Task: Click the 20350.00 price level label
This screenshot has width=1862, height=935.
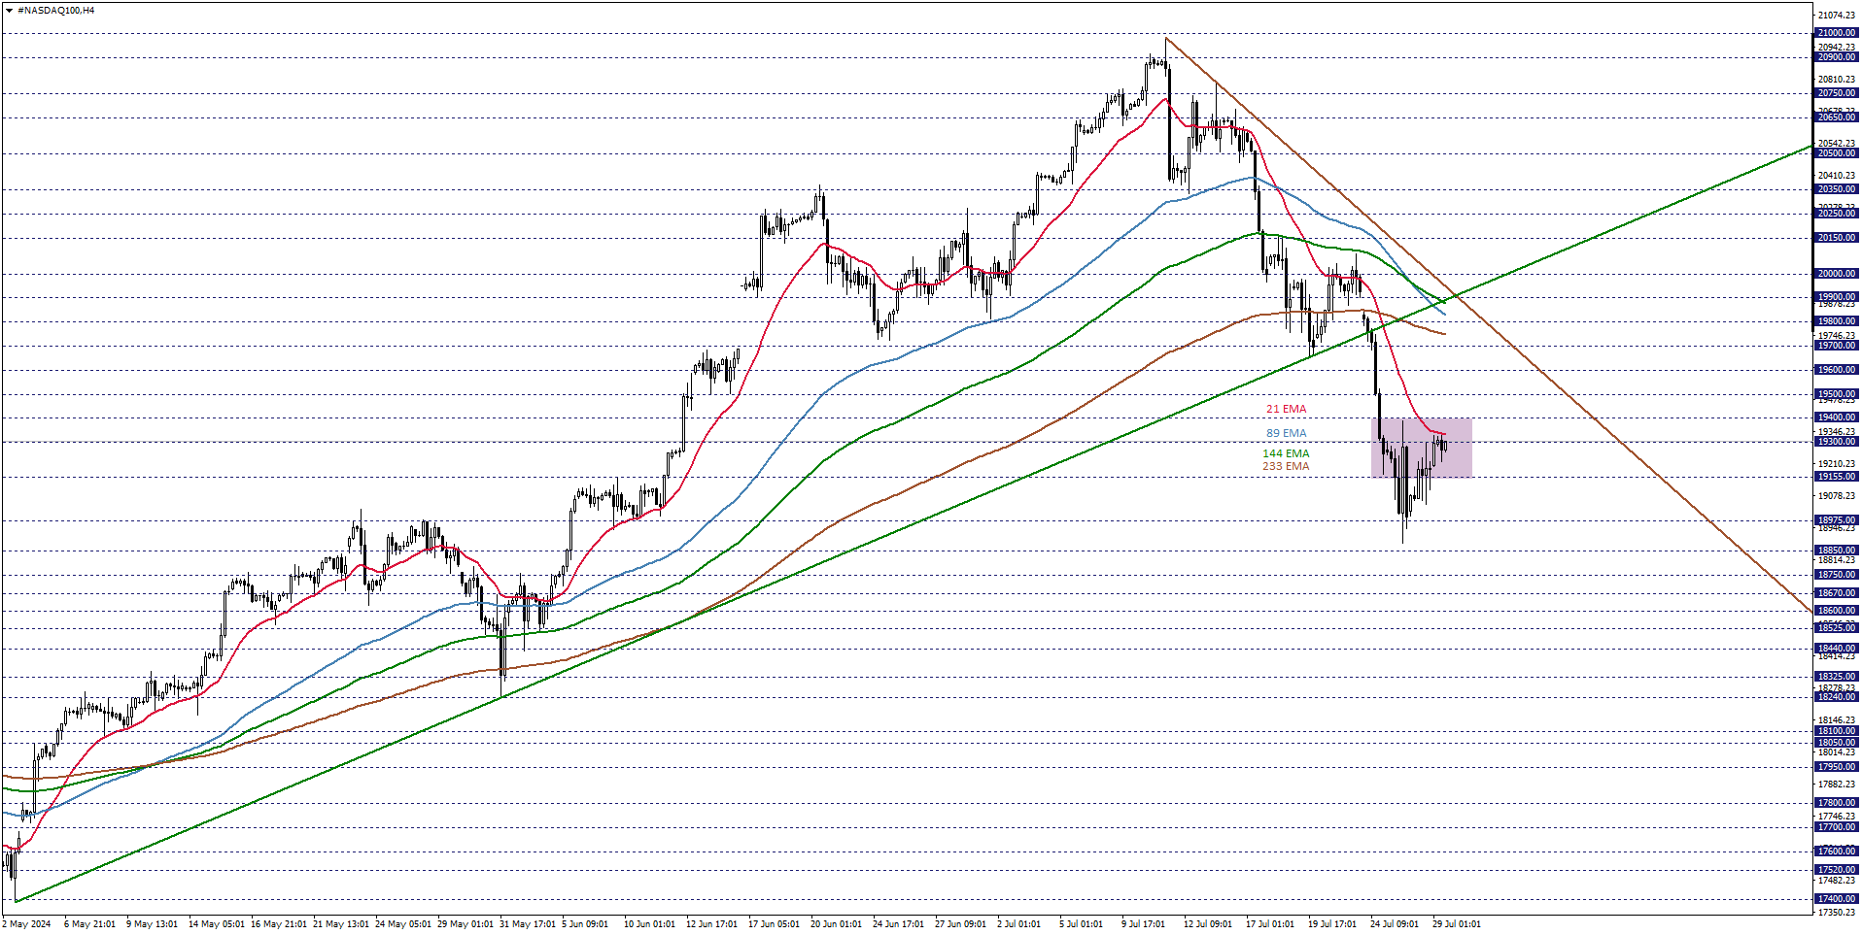Action: (x=1837, y=190)
